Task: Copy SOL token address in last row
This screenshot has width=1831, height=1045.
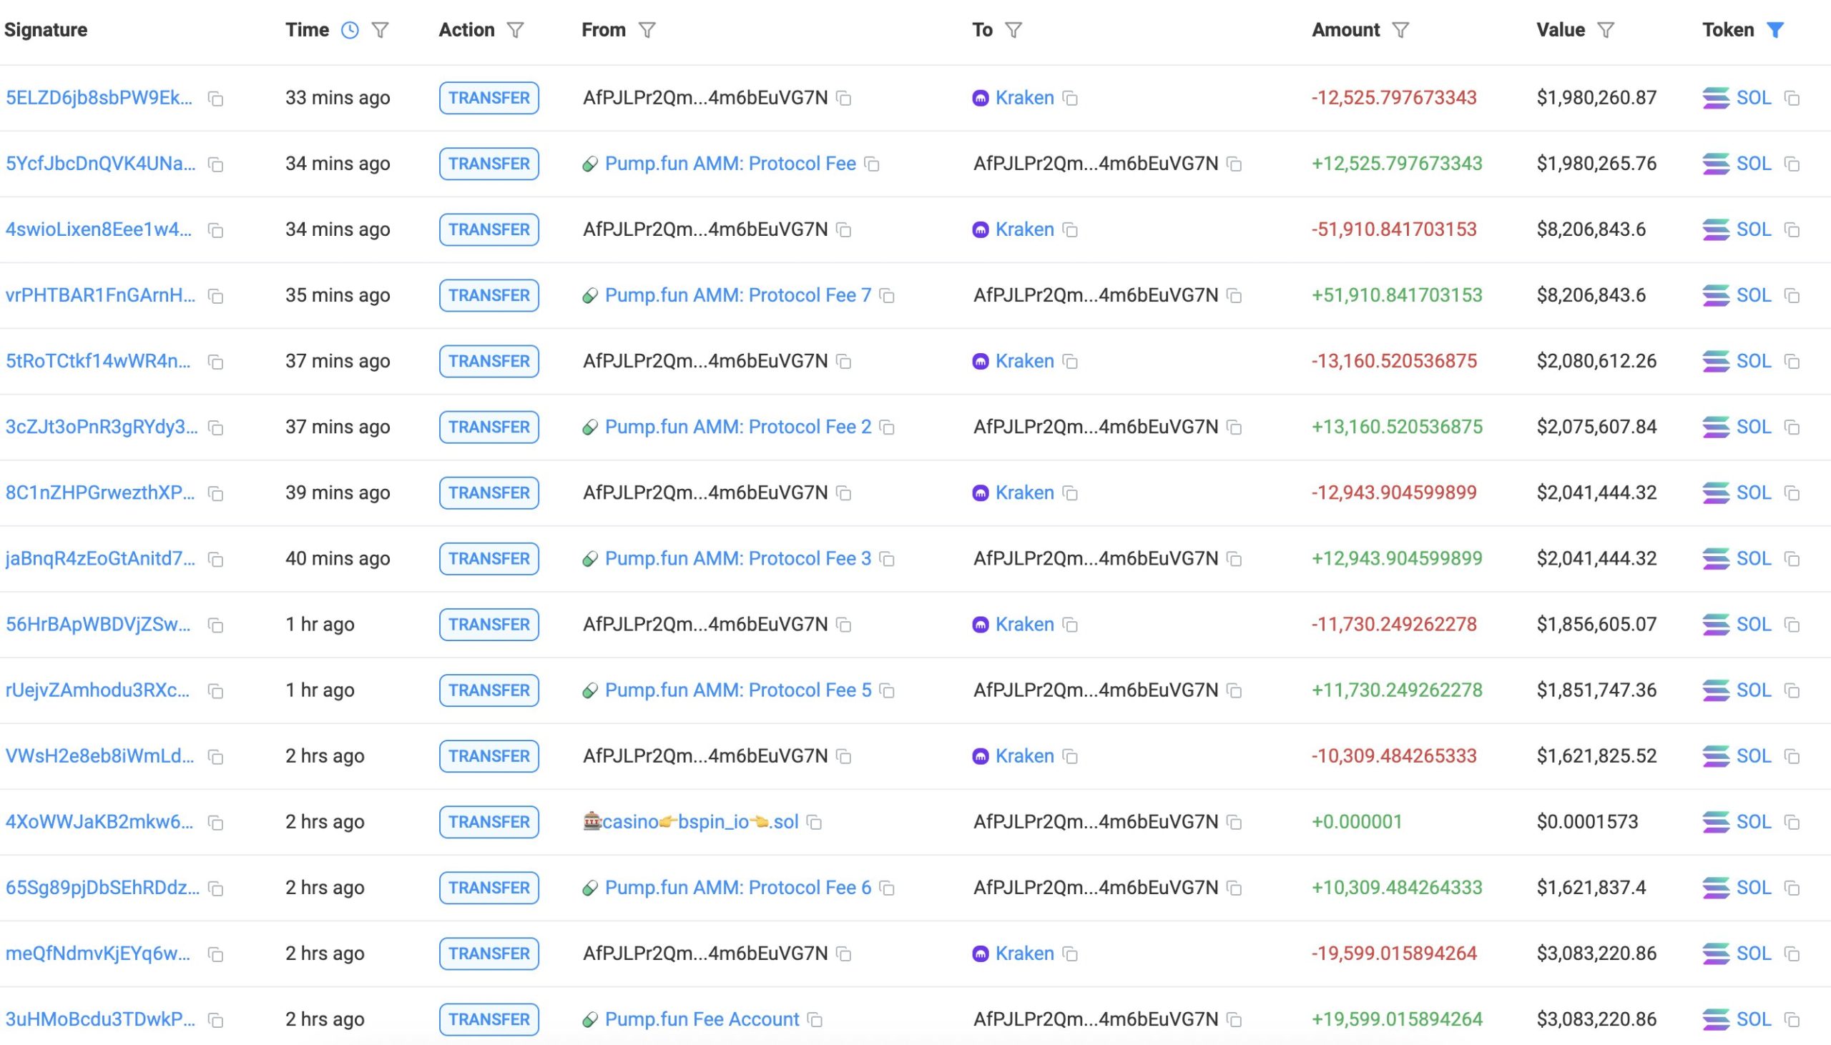Action: pyautogui.click(x=1792, y=1020)
